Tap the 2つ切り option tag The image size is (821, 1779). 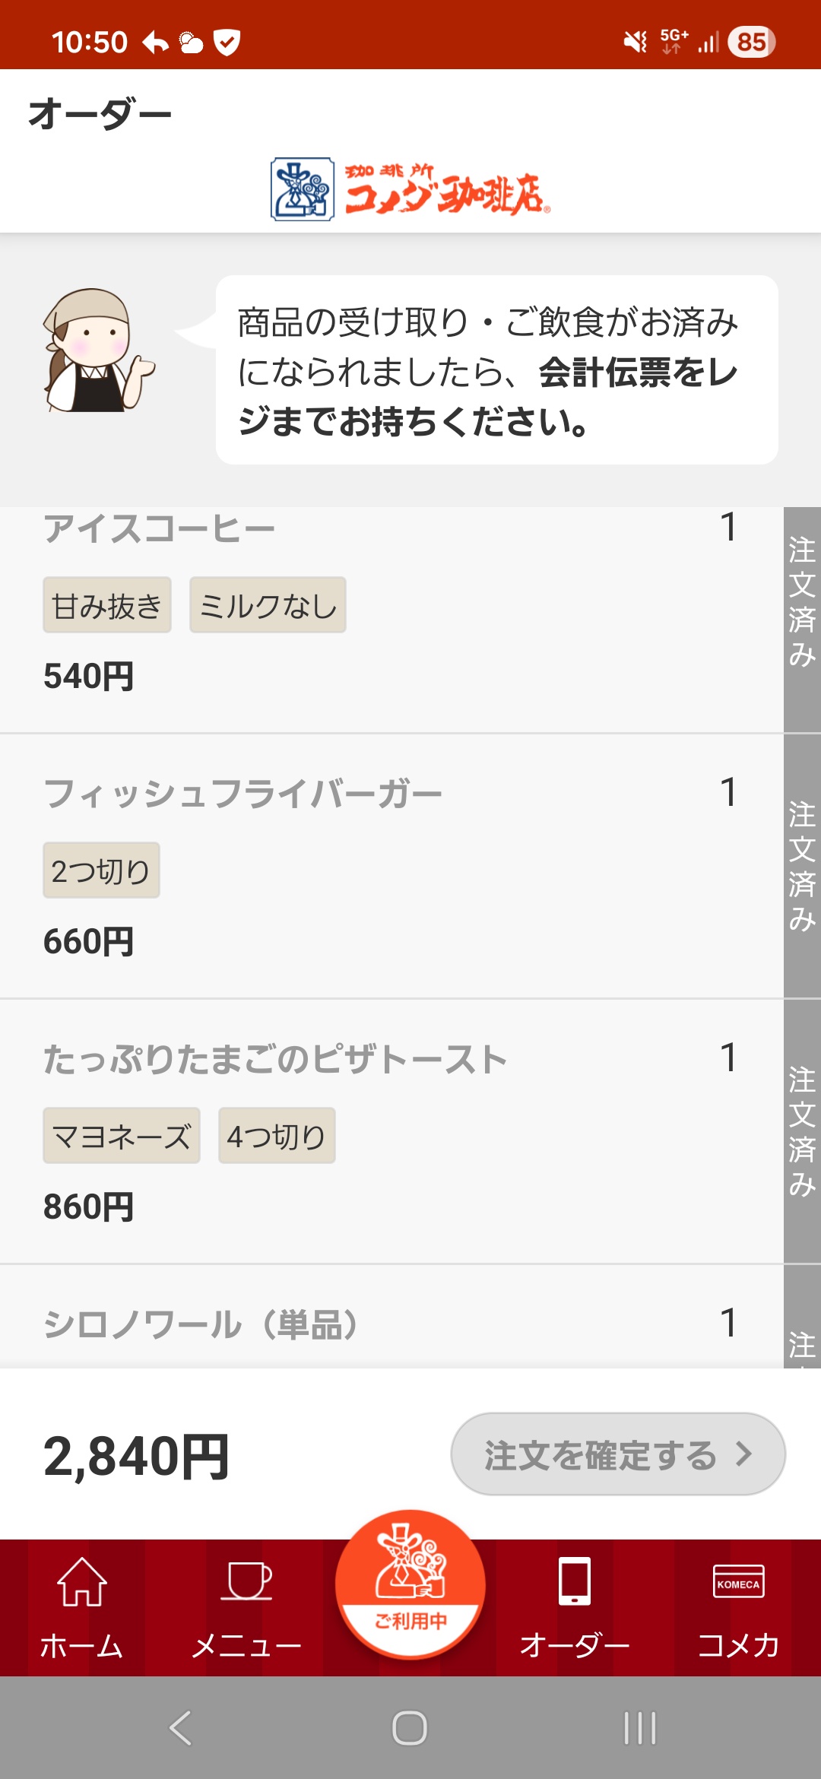pyautogui.click(x=101, y=870)
